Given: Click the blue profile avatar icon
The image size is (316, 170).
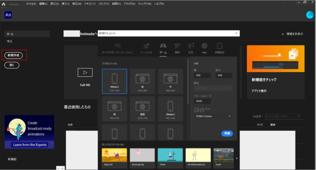Looking at the screenshot, I should (310, 15).
